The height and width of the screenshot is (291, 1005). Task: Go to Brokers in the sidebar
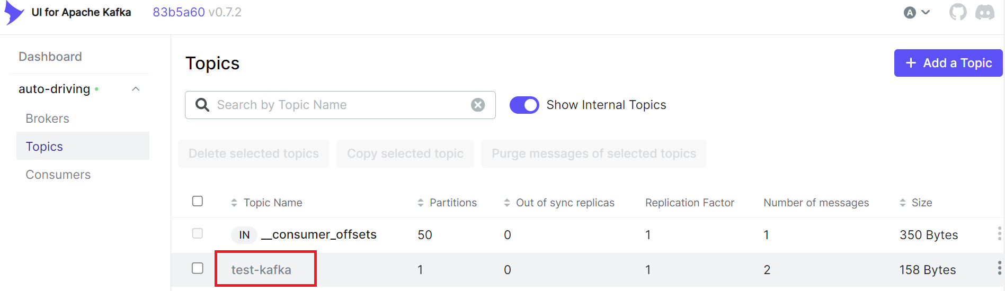pyautogui.click(x=48, y=119)
